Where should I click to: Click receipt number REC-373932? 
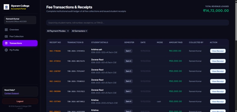55,61
